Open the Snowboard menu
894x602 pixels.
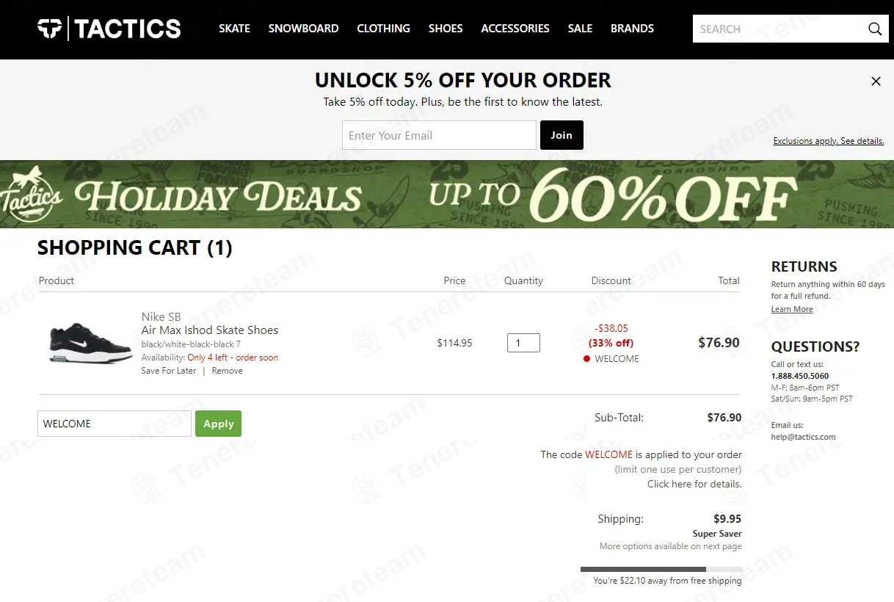pos(303,29)
